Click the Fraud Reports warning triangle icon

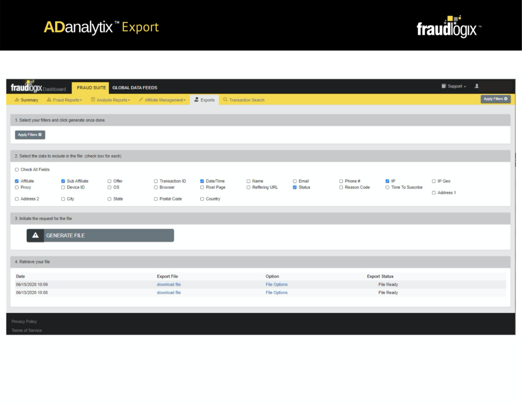point(49,100)
